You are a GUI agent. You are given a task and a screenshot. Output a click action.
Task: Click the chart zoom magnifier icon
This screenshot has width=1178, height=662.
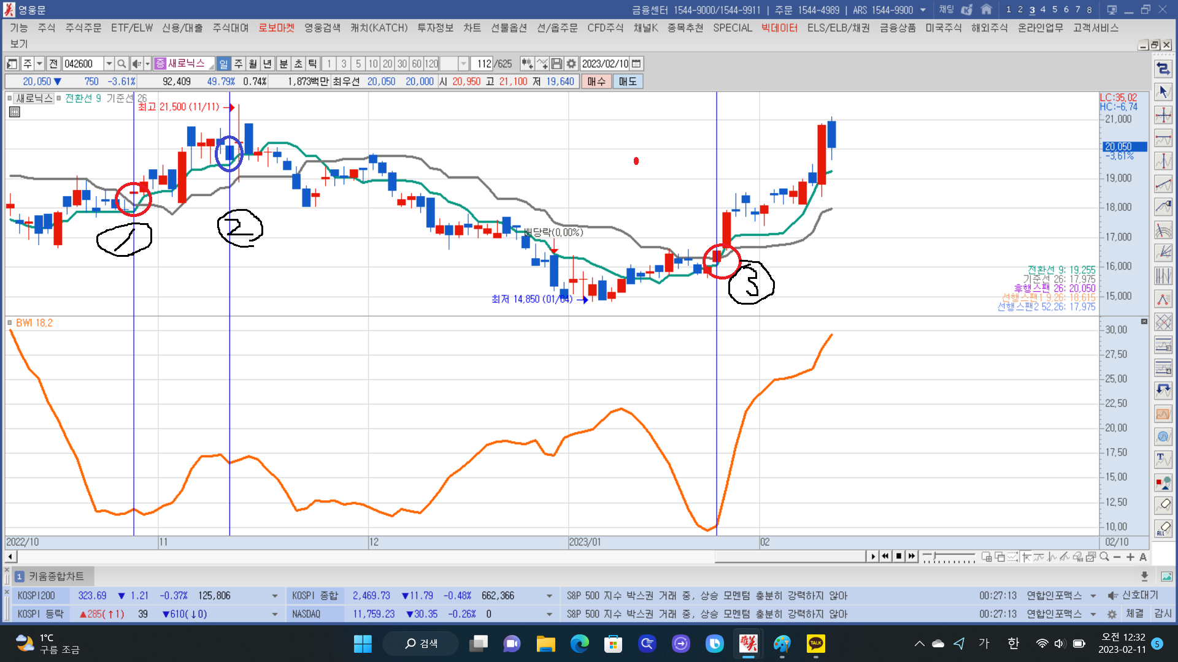coord(1104,557)
